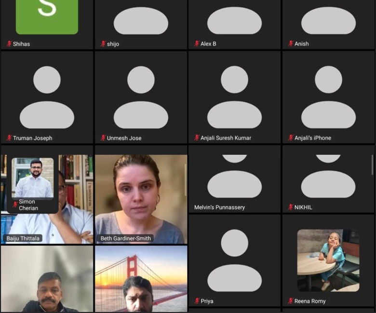Click the muted mic icon beside NIKHIL
Viewport: 376px width, 313px height.
tap(291, 207)
